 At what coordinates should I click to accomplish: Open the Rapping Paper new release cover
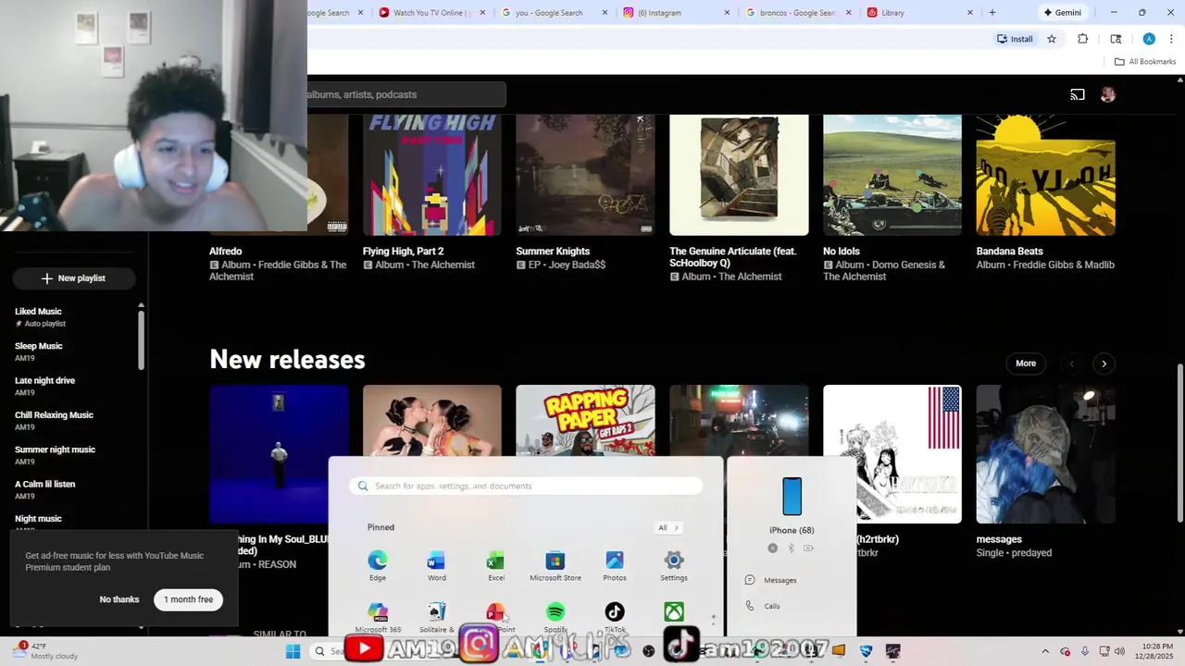click(x=585, y=421)
